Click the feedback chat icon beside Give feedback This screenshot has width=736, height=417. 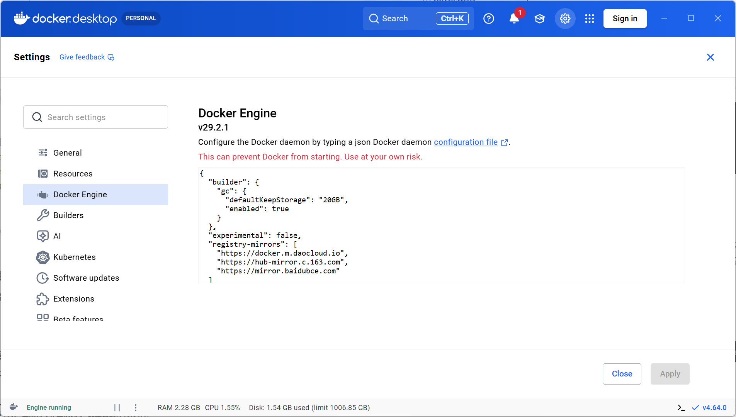[111, 58]
